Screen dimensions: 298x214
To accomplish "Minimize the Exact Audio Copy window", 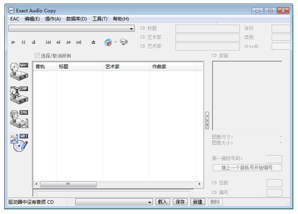I will [x=258, y=11].
